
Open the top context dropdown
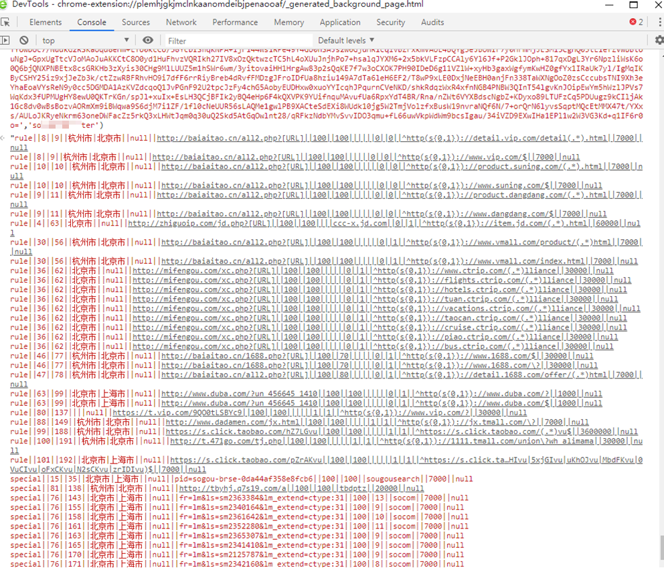coord(85,40)
